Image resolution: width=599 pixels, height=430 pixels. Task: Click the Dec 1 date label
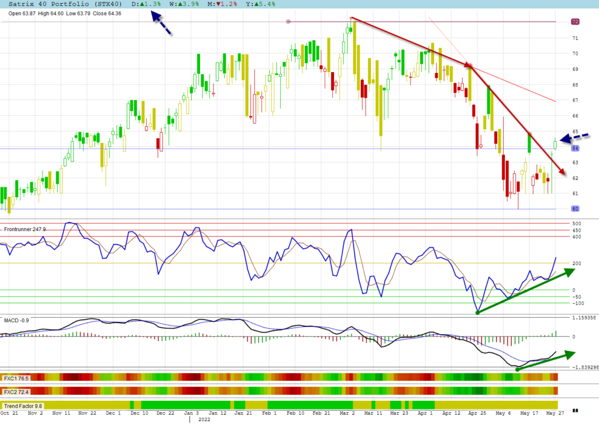tap(113, 413)
